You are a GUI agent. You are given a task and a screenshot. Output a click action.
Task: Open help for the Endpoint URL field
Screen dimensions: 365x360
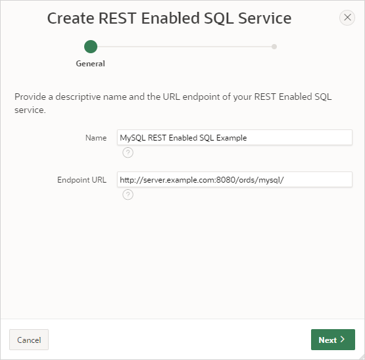point(128,194)
